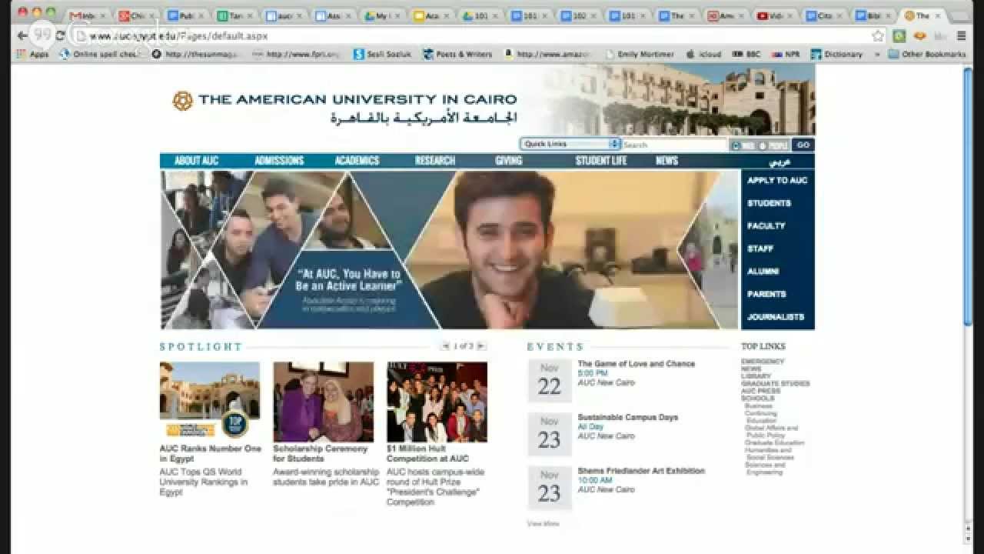
Task: Click View More under events
Action: point(543,523)
